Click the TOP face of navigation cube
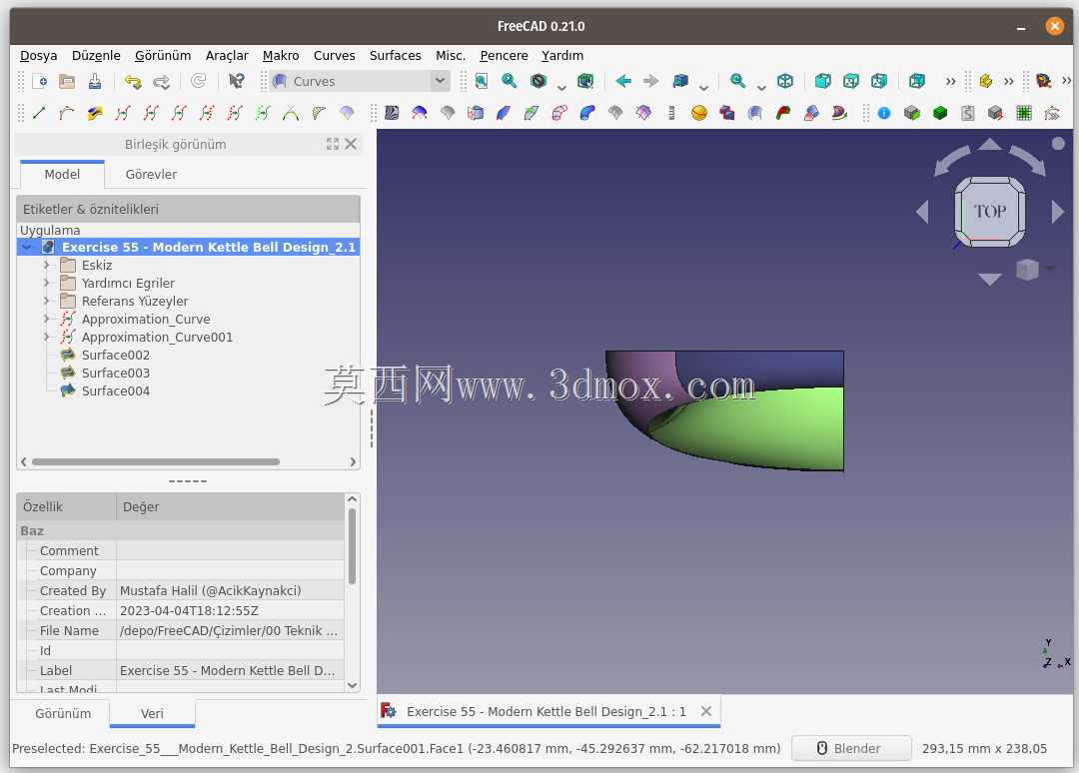This screenshot has width=1079, height=773. coord(990,211)
